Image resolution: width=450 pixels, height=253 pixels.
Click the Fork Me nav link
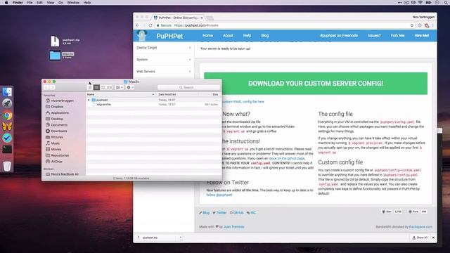pyautogui.click(x=397, y=36)
